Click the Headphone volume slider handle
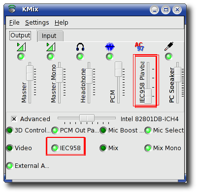 [x=89, y=76]
